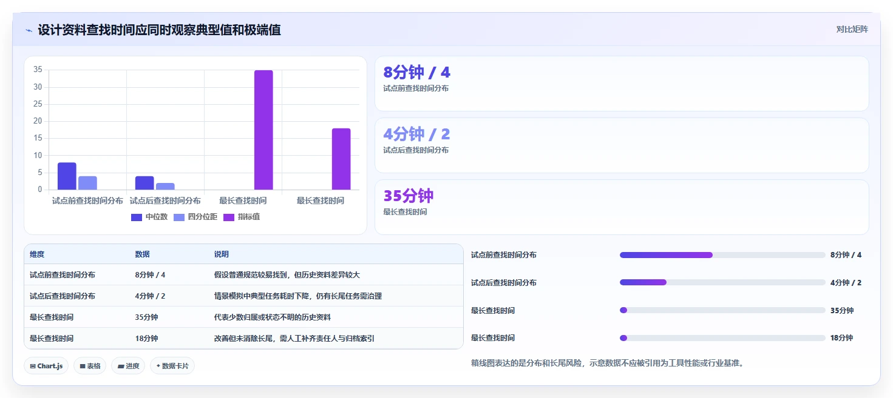Click the 维度 column header
The image size is (893, 398).
(37, 254)
